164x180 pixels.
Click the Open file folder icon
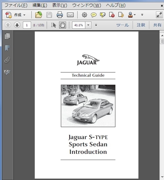tap(39, 15)
